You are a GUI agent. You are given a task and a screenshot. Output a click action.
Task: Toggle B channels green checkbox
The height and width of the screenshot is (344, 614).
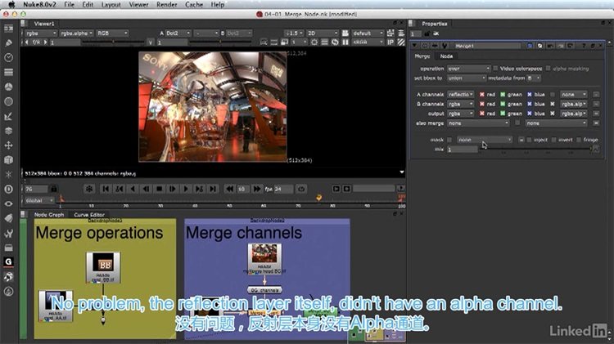pyautogui.click(x=503, y=104)
